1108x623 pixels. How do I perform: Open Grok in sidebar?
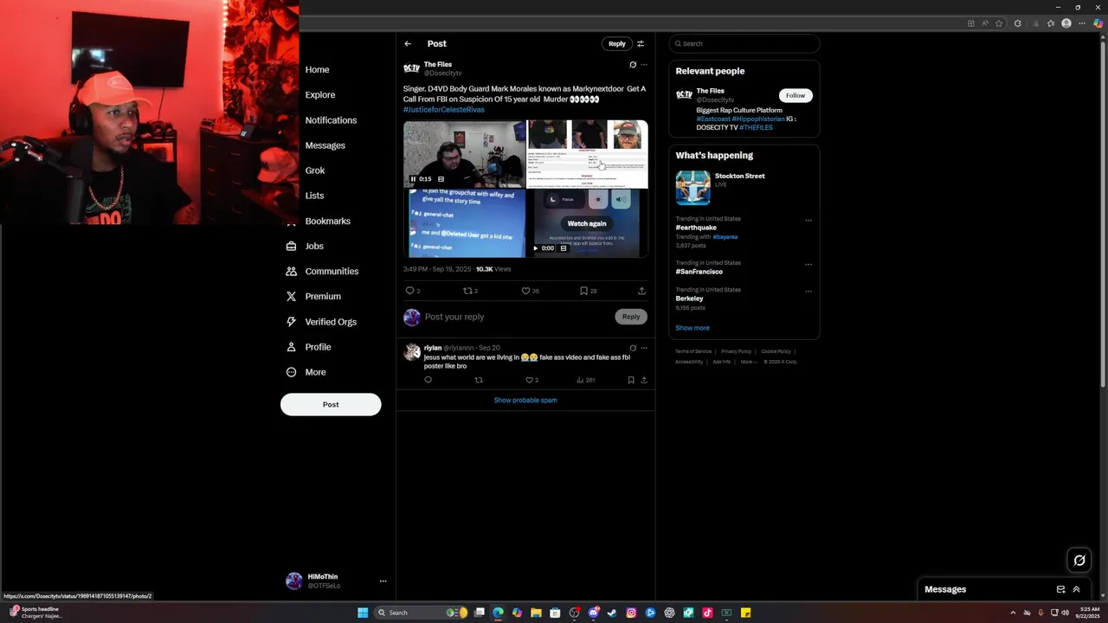(315, 170)
